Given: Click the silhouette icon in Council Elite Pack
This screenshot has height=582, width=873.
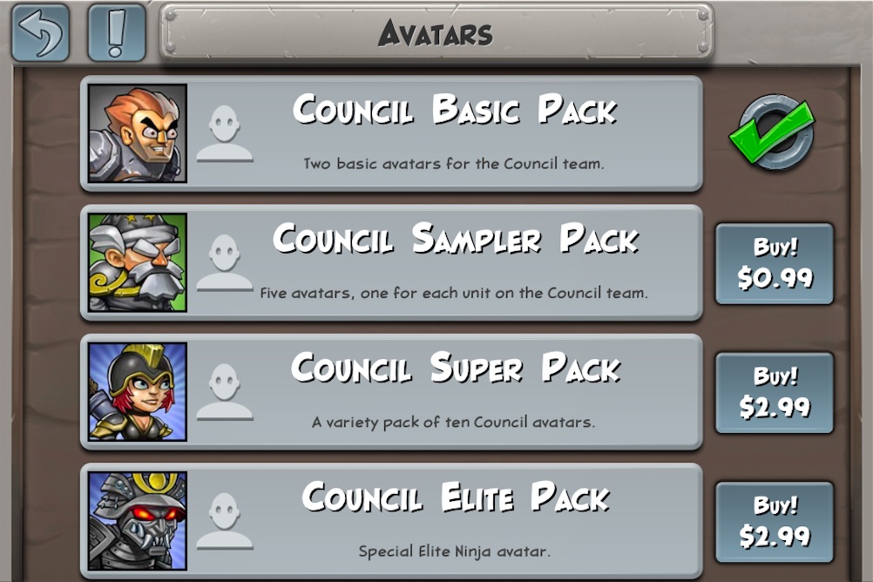Looking at the screenshot, I should pos(225,521).
